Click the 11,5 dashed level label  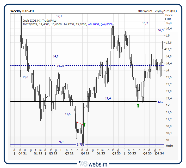point(68,114)
